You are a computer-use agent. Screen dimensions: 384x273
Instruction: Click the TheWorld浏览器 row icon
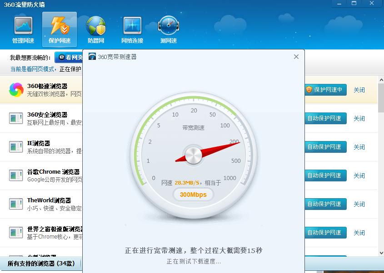[x=16, y=204]
